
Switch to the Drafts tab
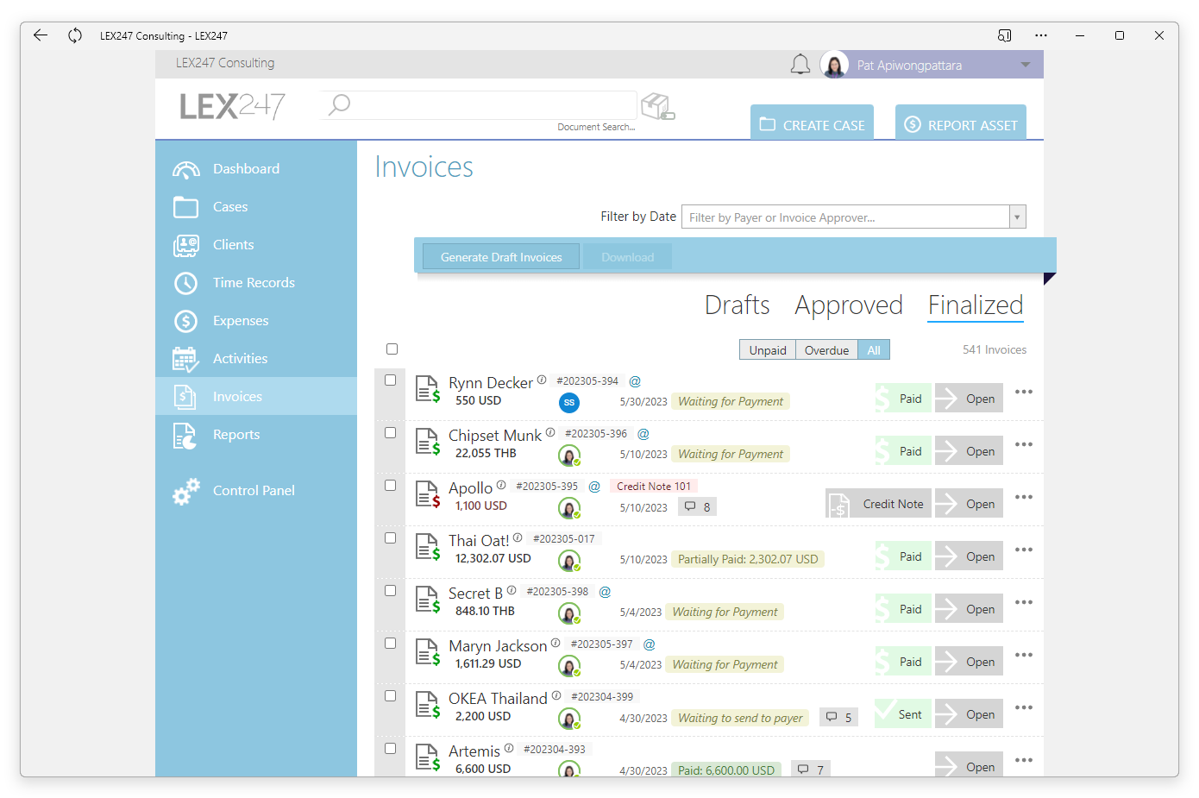click(x=738, y=305)
